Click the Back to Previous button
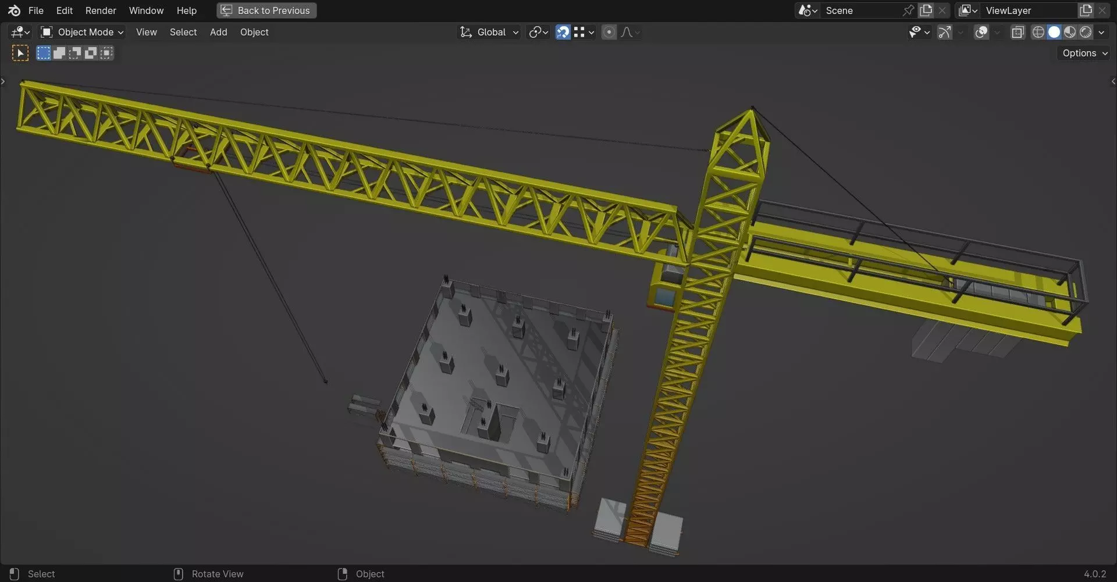The height and width of the screenshot is (582, 1117). (266, 10)
